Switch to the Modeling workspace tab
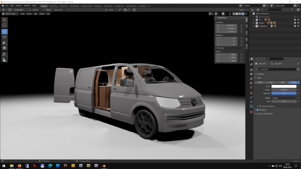The height and width of the screenshot is (169, 301). tap(53, 6)
